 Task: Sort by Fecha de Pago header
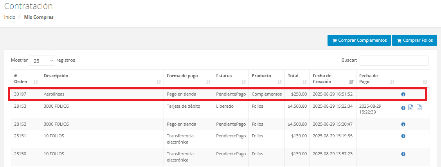(376, 79)
